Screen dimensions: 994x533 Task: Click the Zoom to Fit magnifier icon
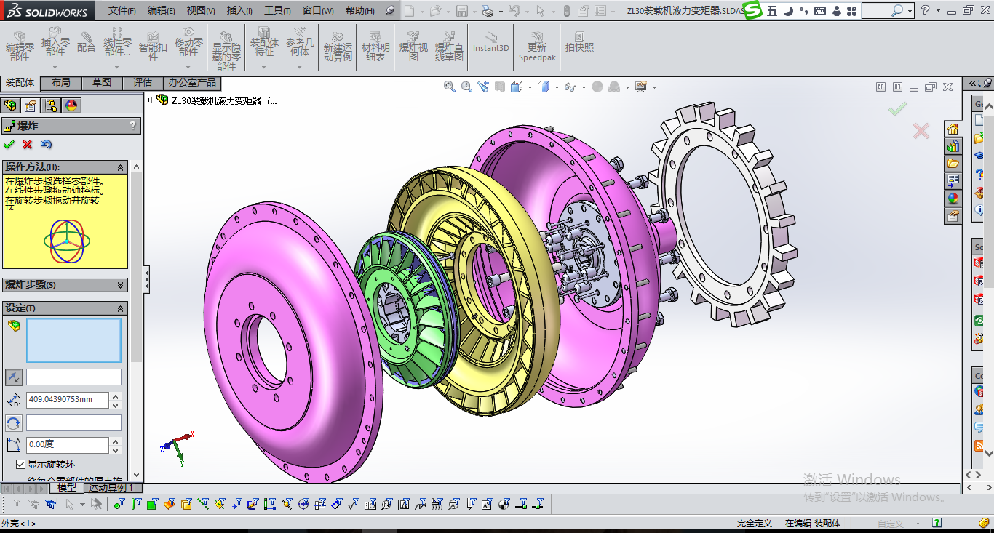point(450,87)
